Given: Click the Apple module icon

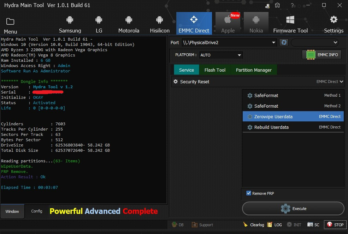Looking at the screenshot, I should point(228,20).
